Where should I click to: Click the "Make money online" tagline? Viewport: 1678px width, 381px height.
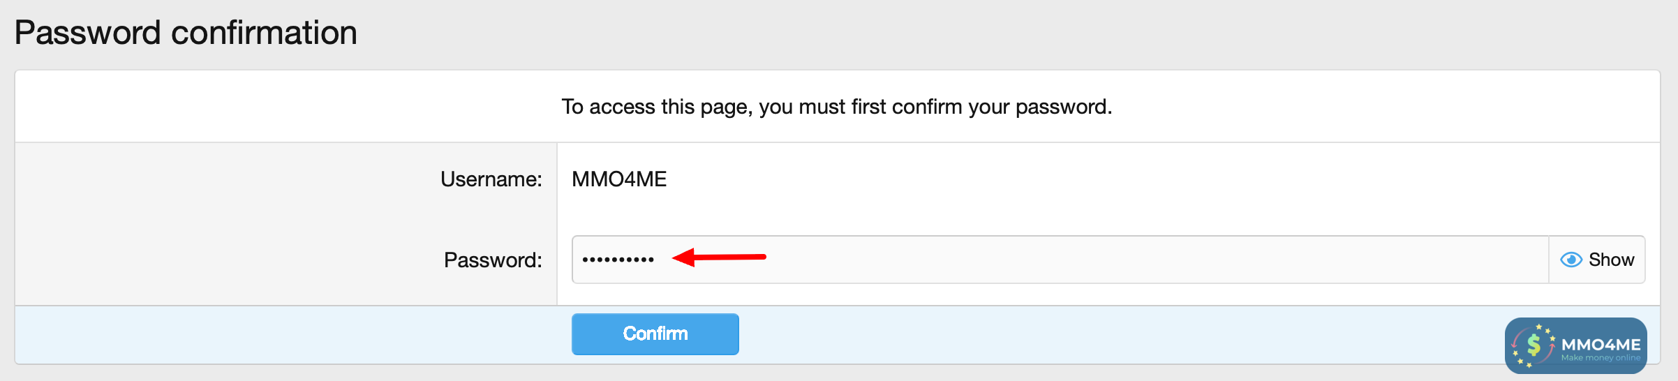pyautogui.click(x=1601, y=358)
